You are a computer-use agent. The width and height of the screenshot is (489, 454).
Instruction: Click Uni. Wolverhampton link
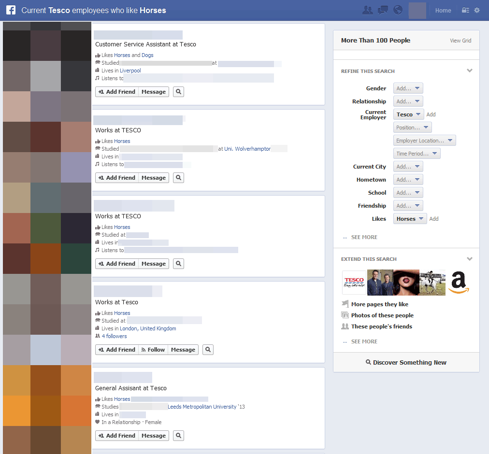(247, 149)
